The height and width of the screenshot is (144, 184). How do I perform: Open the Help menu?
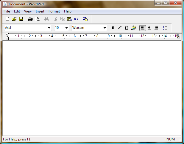68,11
